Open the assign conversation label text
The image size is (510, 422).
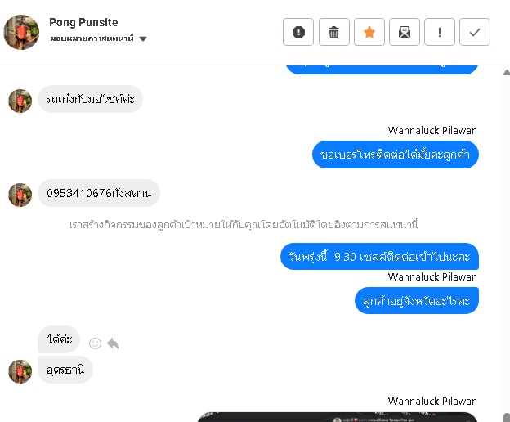92,38
